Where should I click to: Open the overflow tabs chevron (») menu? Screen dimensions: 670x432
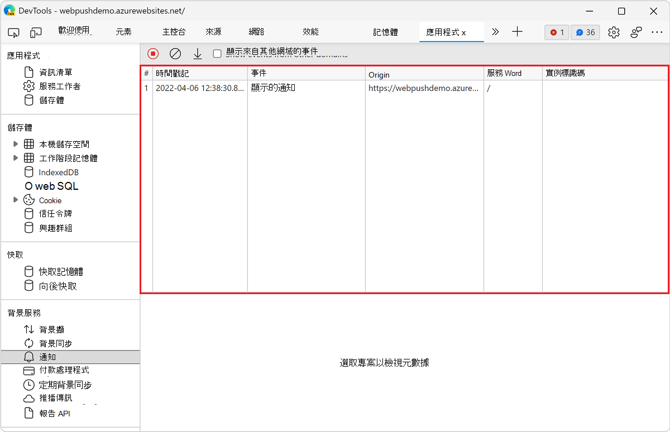pos(495,32)
